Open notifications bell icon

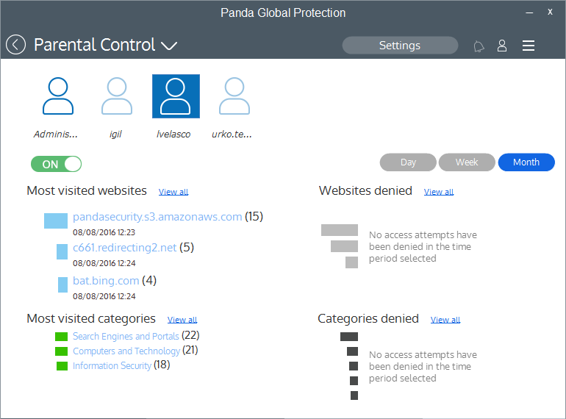point(479,46)
